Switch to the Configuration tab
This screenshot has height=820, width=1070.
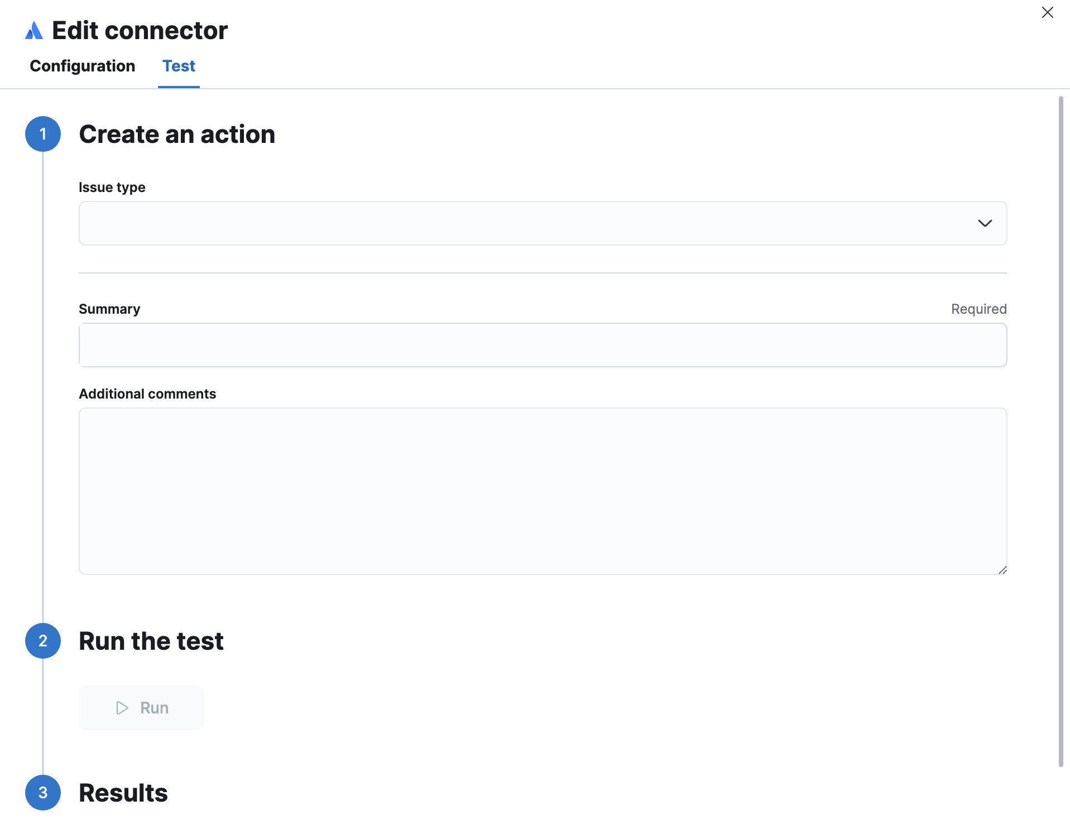pos(81,66)
